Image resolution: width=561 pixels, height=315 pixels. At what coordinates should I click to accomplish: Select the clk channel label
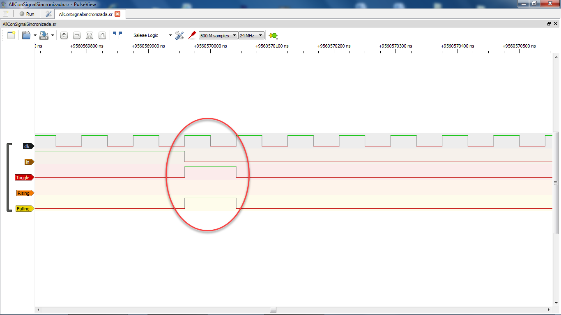(x=28, y=146)
